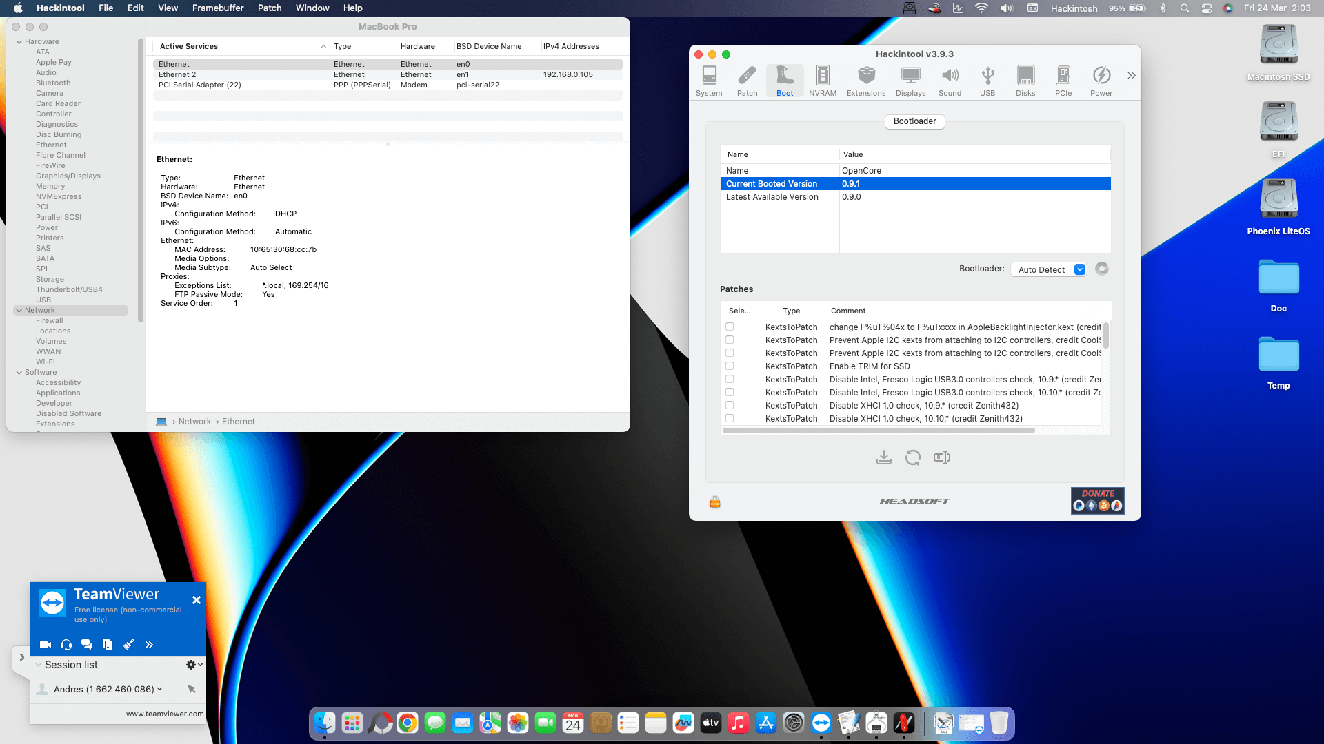Open the Macintosh SSD desktop drive

(x=1278, y=52)
